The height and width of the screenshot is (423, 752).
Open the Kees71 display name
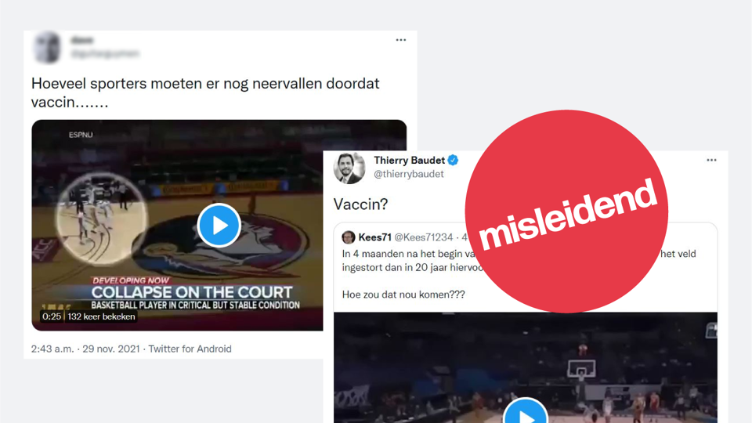click(x=375, y=237)
